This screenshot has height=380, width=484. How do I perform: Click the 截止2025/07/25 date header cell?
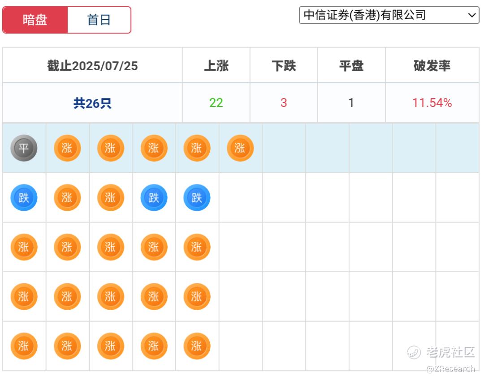[x=92, y=66]
